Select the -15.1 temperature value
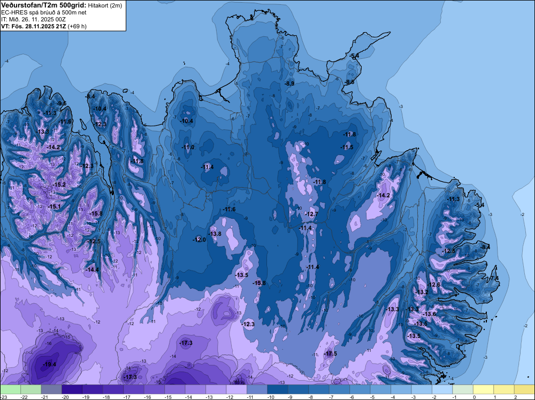This screenshot has width=535, height=400. pos(54,206)
